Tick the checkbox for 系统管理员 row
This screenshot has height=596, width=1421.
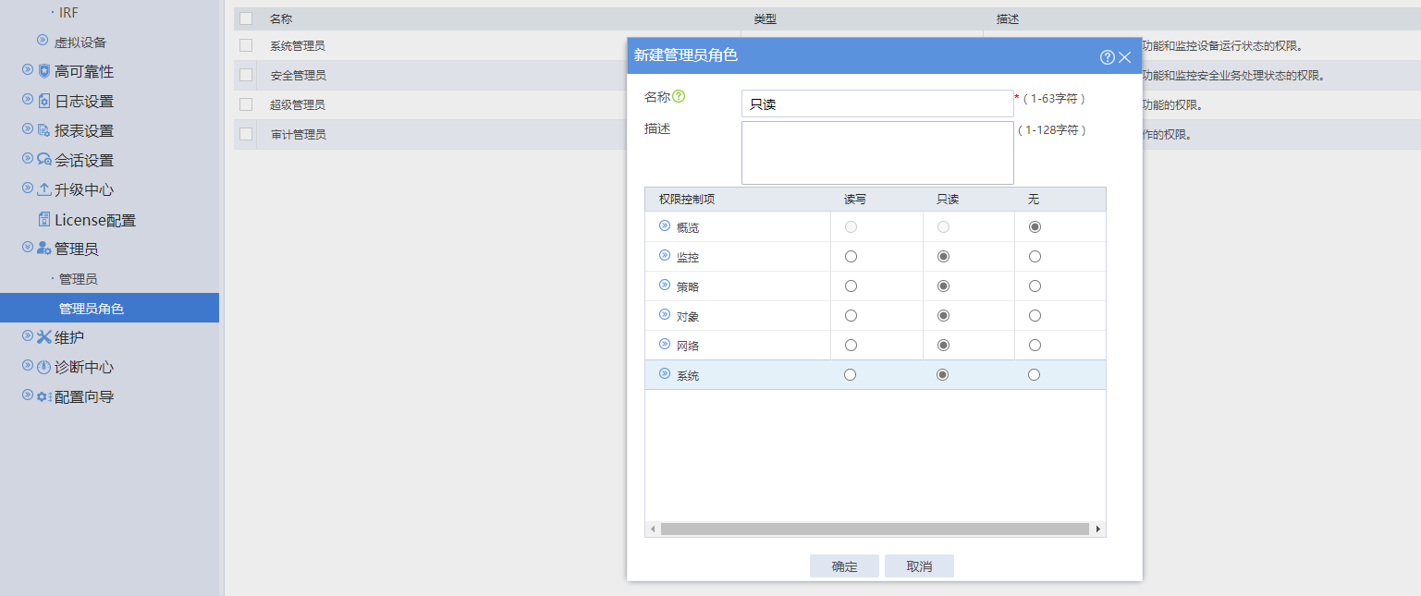coord(246,45)
